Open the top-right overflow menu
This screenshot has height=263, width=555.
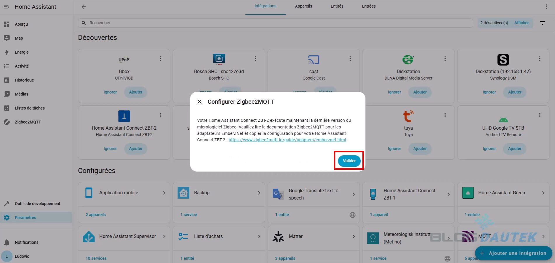[x=546, y=7]
